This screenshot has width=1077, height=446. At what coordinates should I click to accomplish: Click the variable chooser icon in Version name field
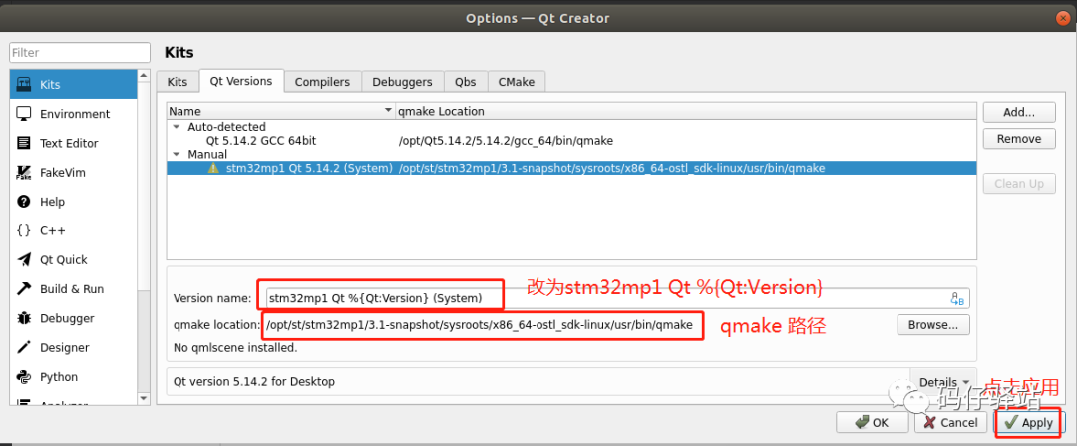(x=957, y=299)
